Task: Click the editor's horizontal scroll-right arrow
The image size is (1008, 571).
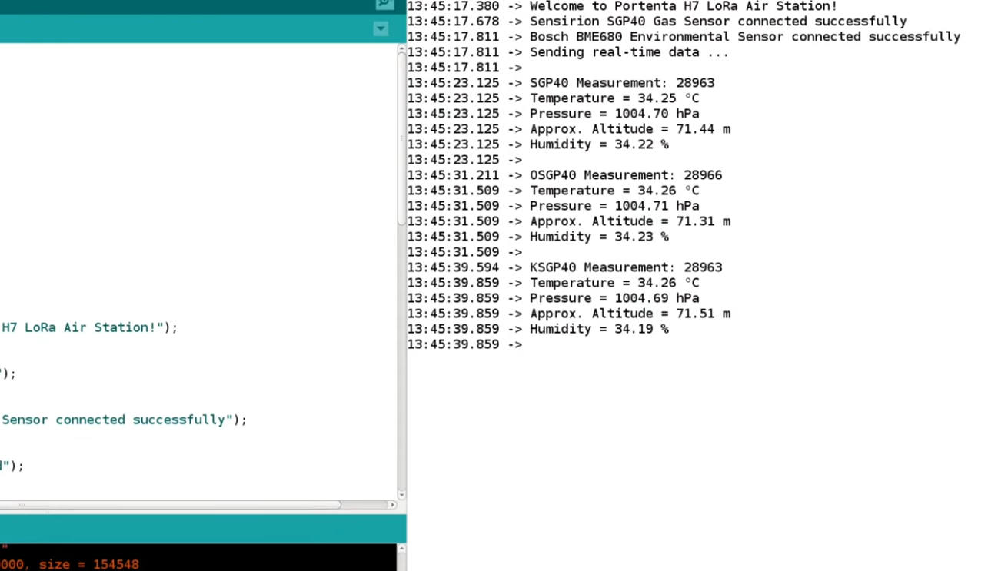Action: 392,505
